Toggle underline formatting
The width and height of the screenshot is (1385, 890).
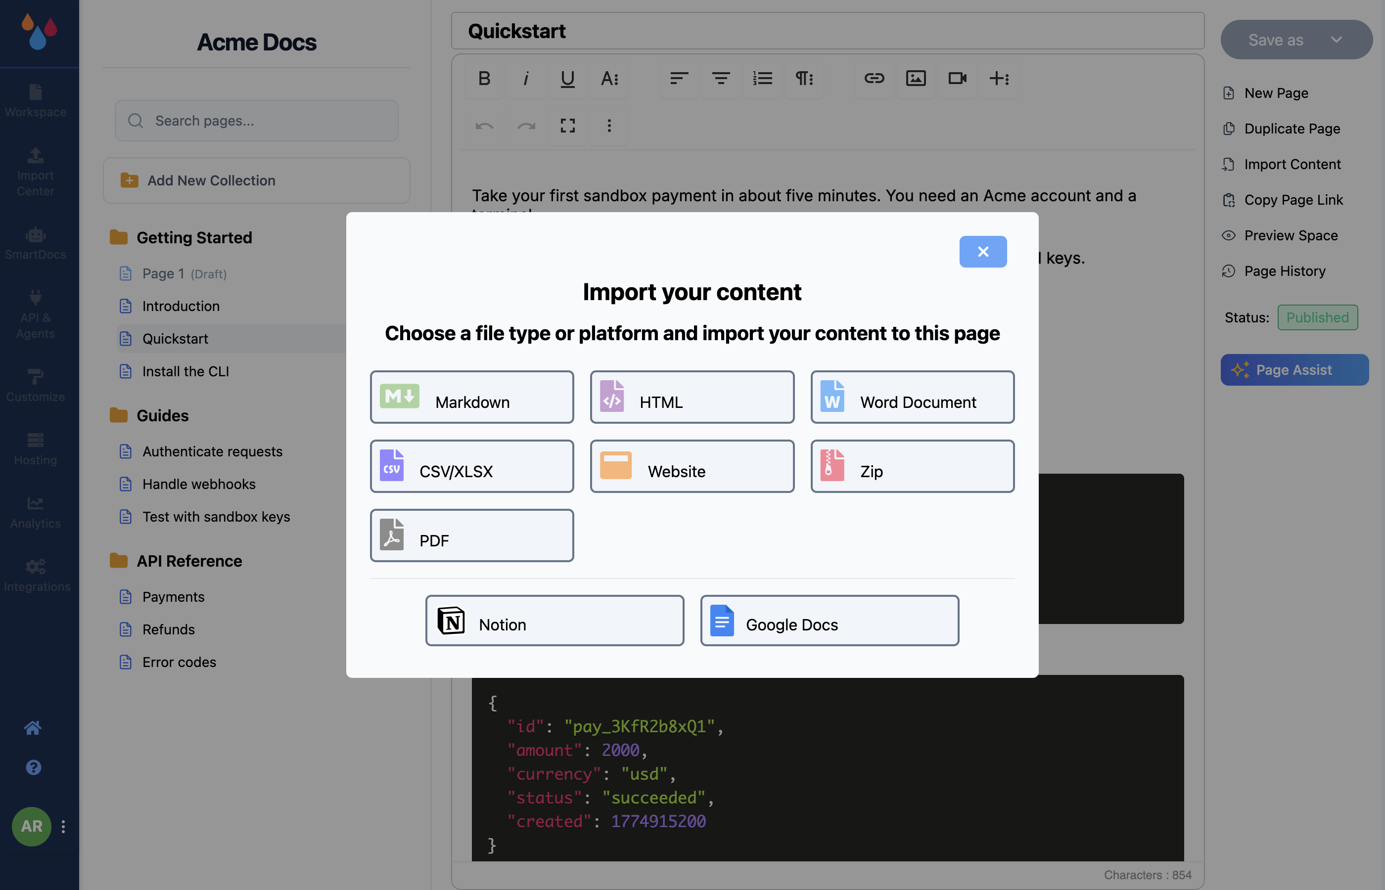pos(568,78)
